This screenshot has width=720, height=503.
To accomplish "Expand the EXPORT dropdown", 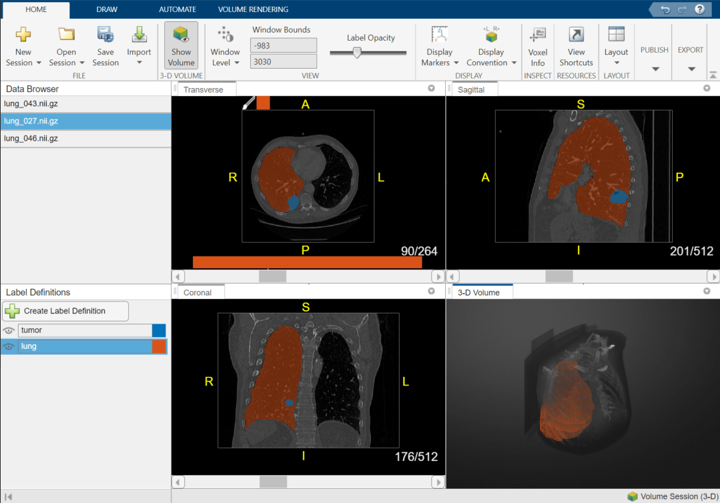I will coord(691,69).
